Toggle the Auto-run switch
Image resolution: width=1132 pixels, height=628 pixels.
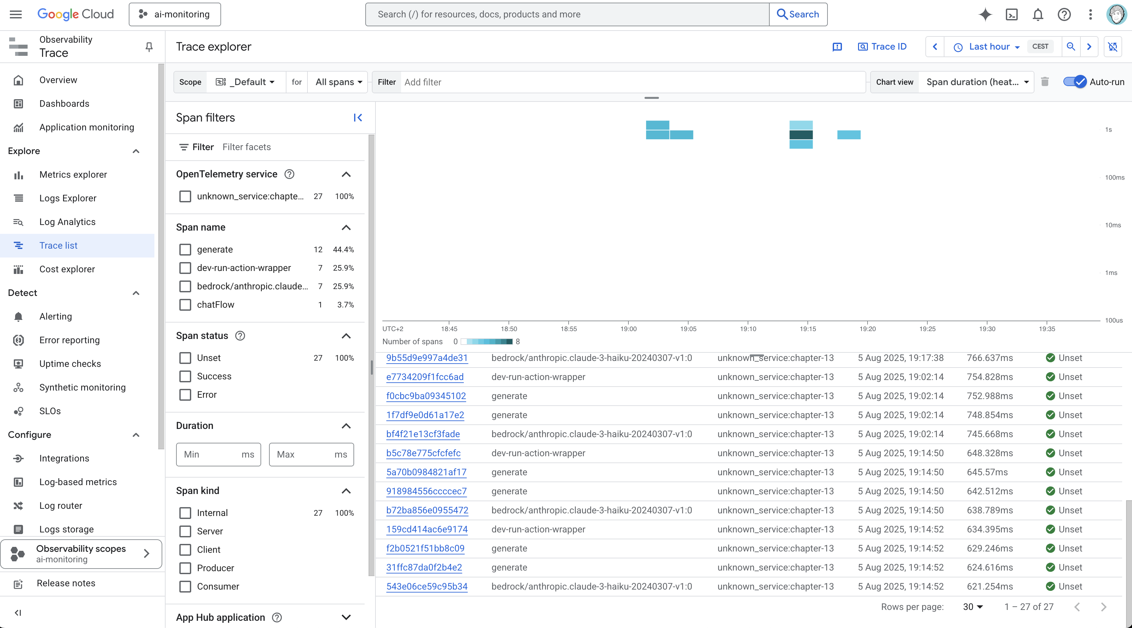(1075, 82)
